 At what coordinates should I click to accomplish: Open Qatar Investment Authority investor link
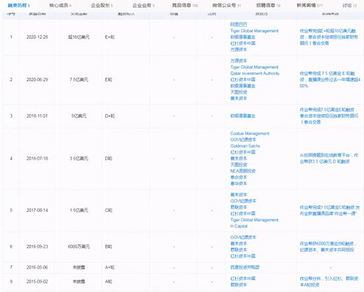point(255,73)
